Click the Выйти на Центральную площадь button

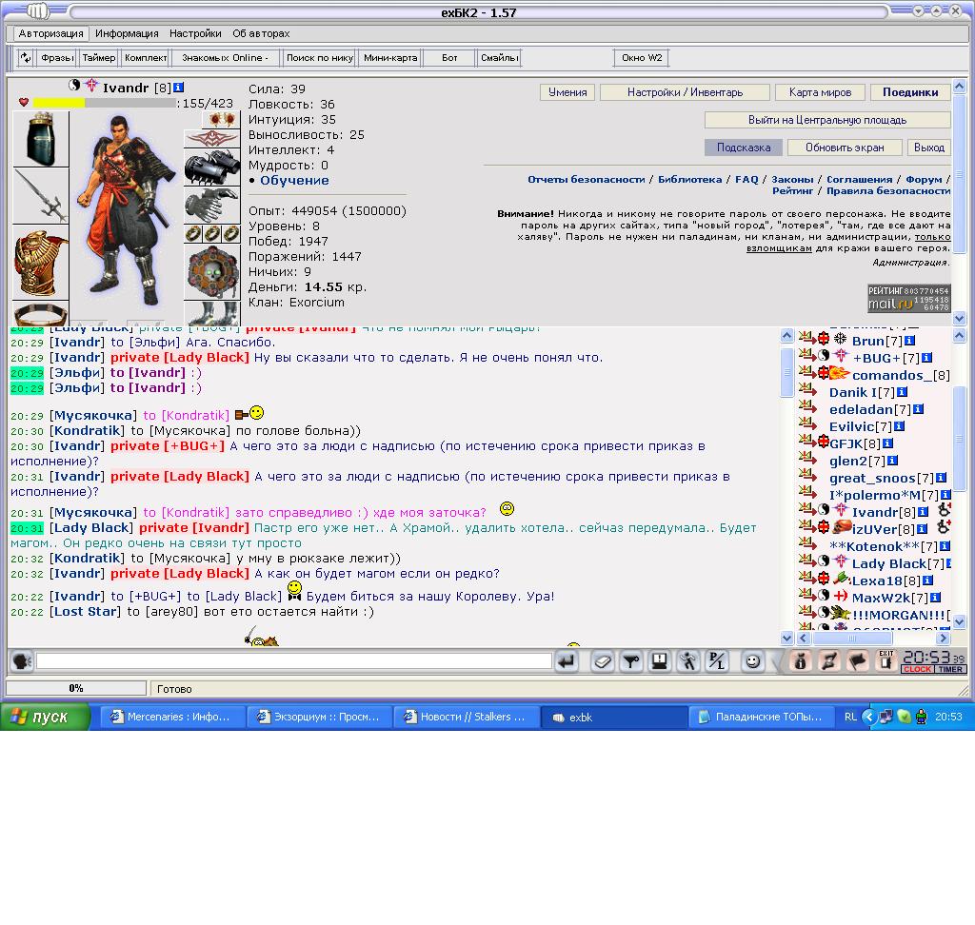(x=827, y=120)
